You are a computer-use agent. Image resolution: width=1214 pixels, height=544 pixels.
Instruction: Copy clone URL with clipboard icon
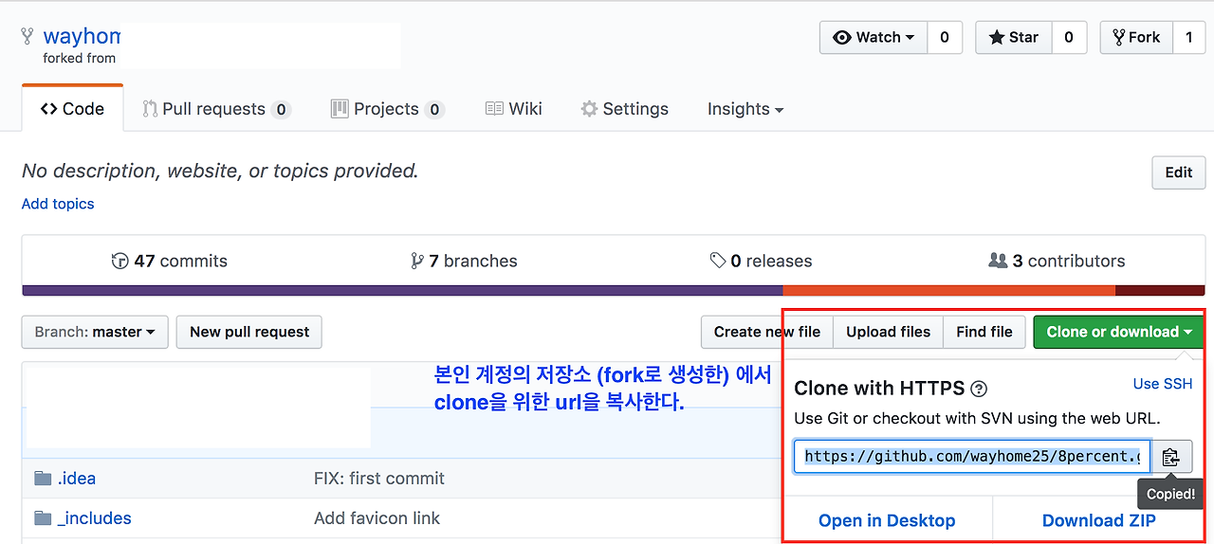1171,456
